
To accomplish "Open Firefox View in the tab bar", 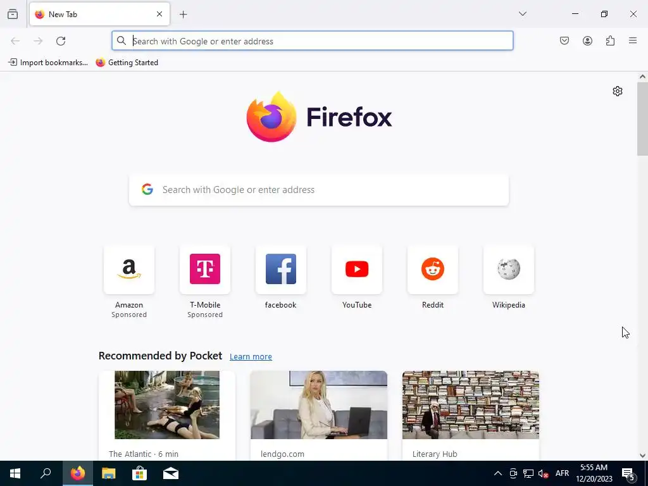I will click(x=13, y=14).
